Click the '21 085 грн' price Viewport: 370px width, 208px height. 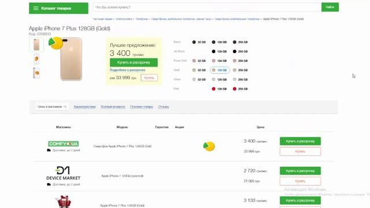click(x=251, y=181)
